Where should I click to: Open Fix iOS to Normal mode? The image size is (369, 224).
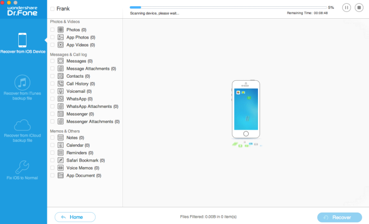point(22,170)
